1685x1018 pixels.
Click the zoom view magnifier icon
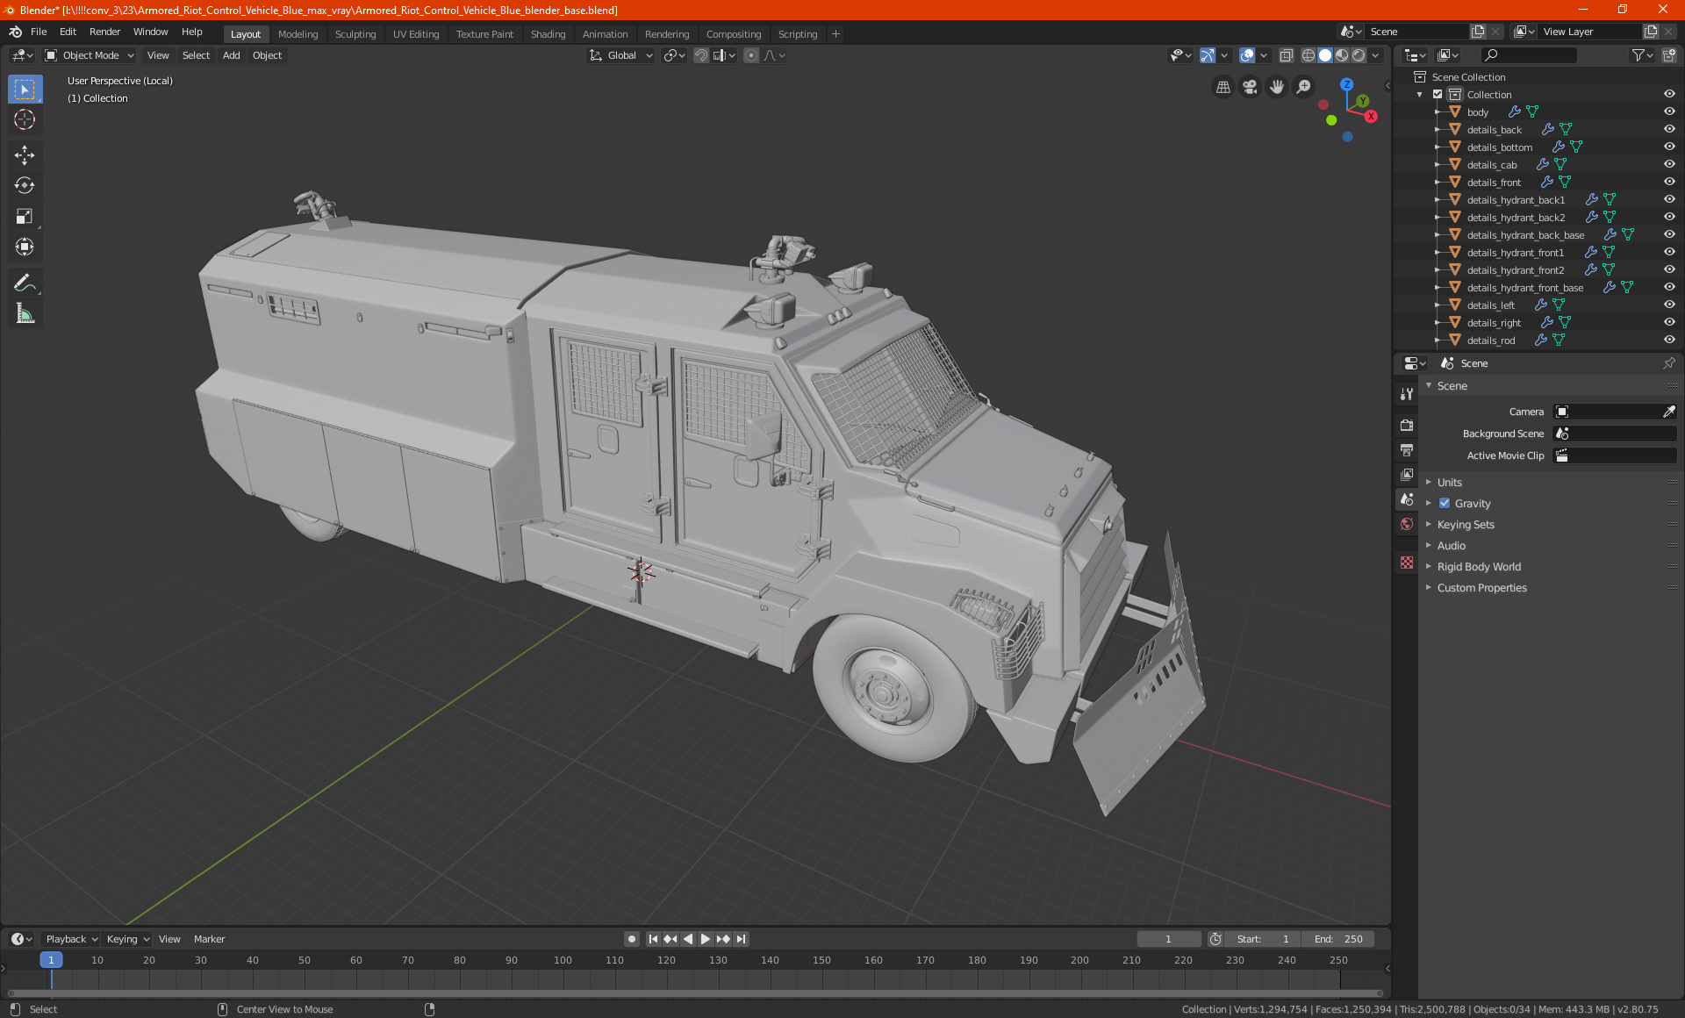point(1304,87)
